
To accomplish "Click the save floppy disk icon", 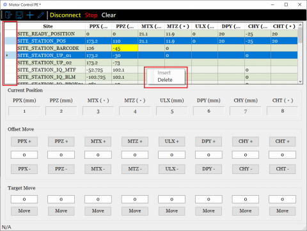I will pos(19,15).
